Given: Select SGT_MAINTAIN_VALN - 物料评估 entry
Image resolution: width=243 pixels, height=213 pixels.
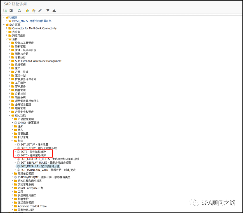Looking at the screenshot, I should click(48, 170).
